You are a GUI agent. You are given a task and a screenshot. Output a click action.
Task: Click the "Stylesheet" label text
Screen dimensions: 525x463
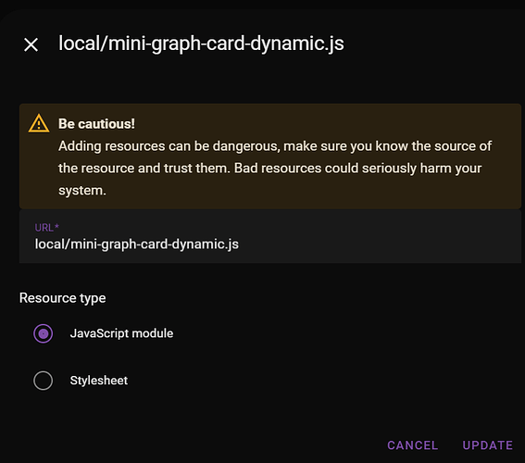coord(99,381)
